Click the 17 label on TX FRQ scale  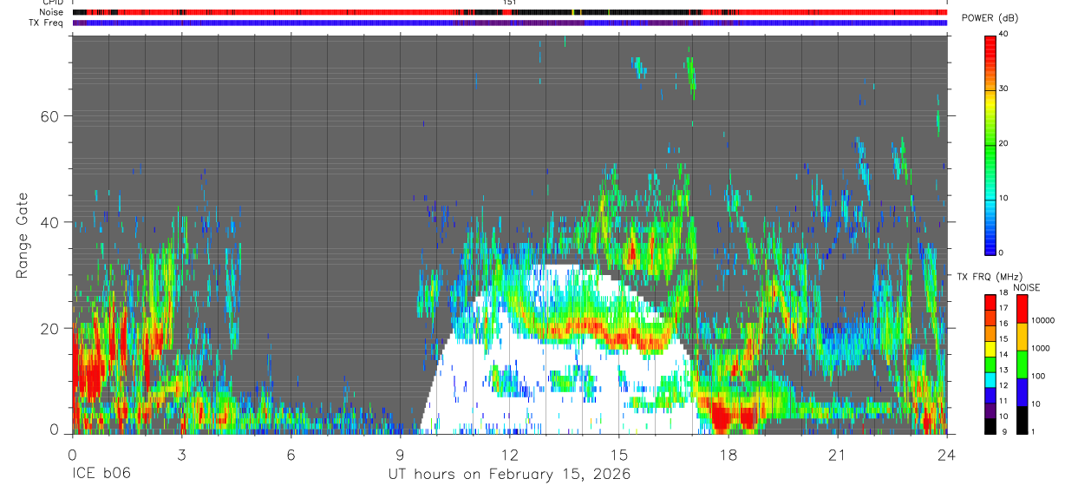coord(1003,308)
